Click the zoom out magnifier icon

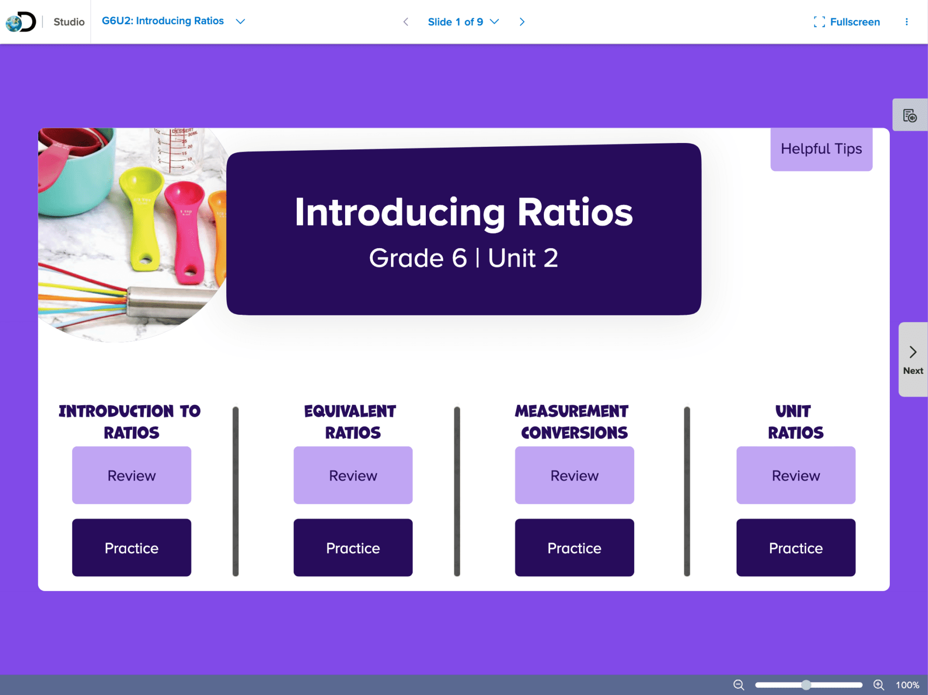pyautogui.click(x=739, y=685)
